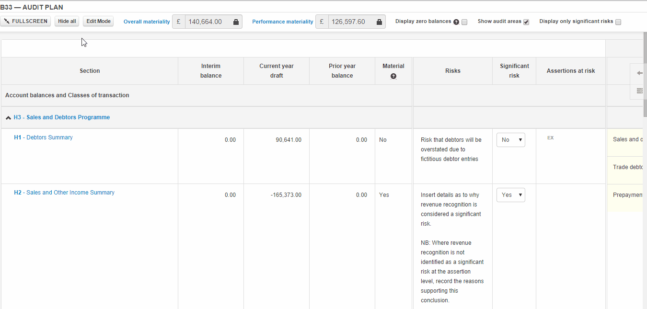Click the lock icon beside Performance materiality
Image resolution: width=647 pixels, height=309 pixels.
[379, 22]
